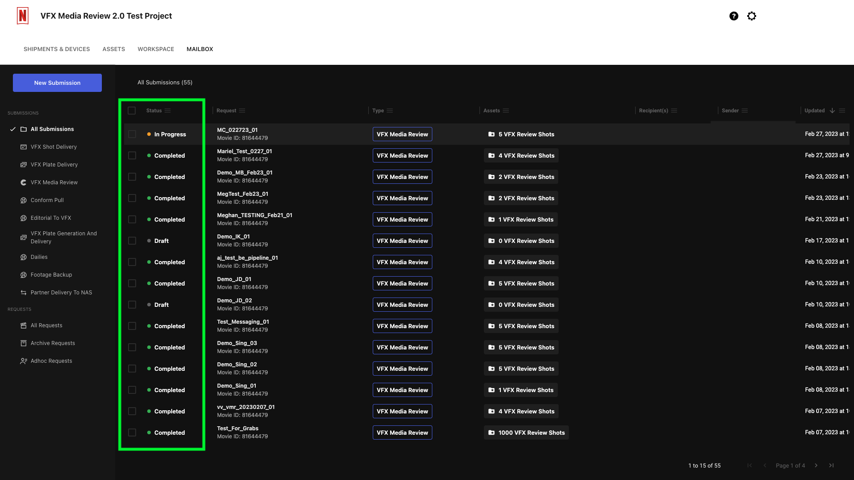Open the Demo_JD_01 request
The width and height of the screenshot is (854, 480).
click(234, 279)
